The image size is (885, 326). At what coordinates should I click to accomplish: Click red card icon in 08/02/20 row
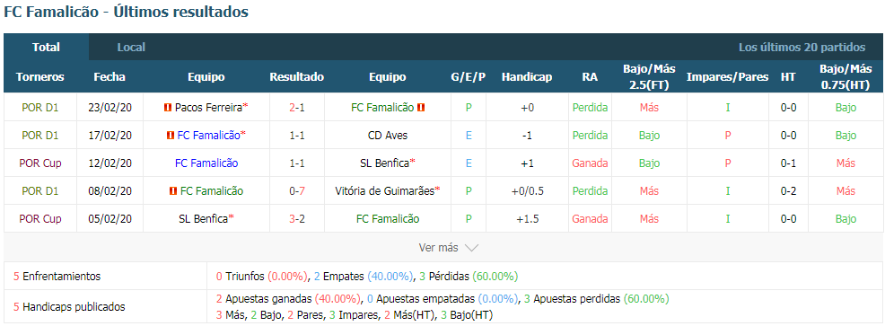coord(172,191)
